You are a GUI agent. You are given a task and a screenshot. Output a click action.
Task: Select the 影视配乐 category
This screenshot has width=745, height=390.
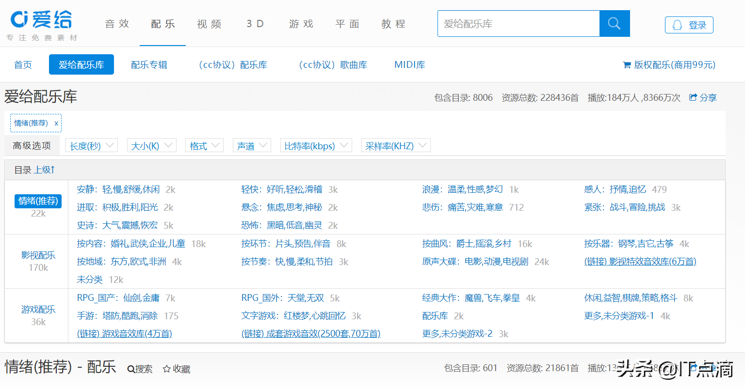click(38, 255)
